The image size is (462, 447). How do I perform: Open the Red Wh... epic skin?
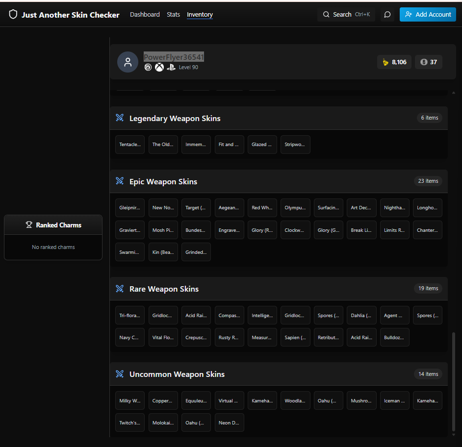pos(262,208)
